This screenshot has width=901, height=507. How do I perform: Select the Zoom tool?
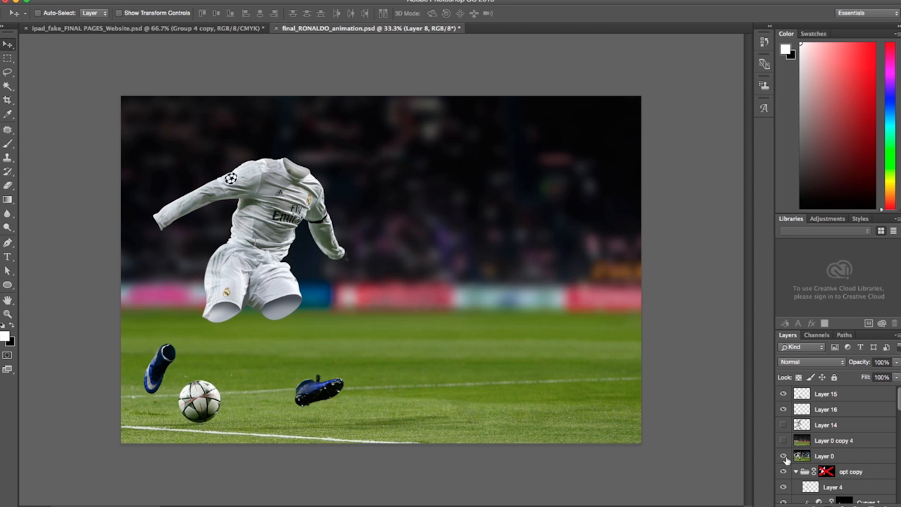click(8, 315)
